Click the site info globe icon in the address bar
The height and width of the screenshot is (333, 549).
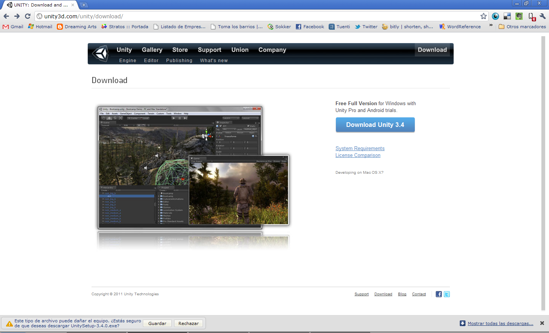(39, 16)
